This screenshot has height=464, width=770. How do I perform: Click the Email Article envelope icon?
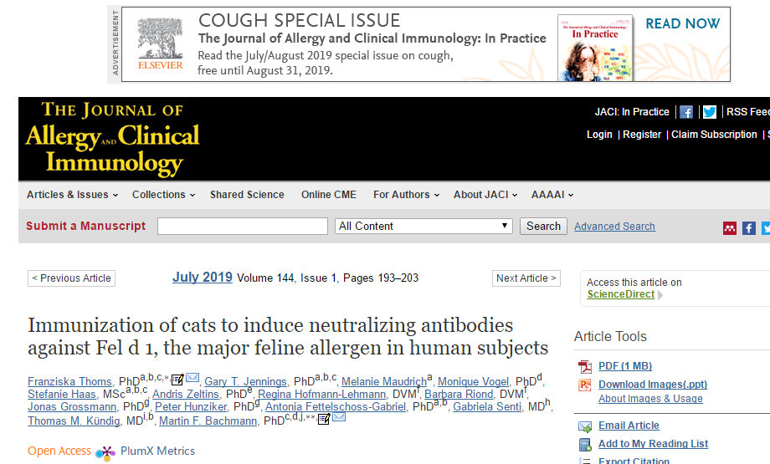[x=585, y=426]
